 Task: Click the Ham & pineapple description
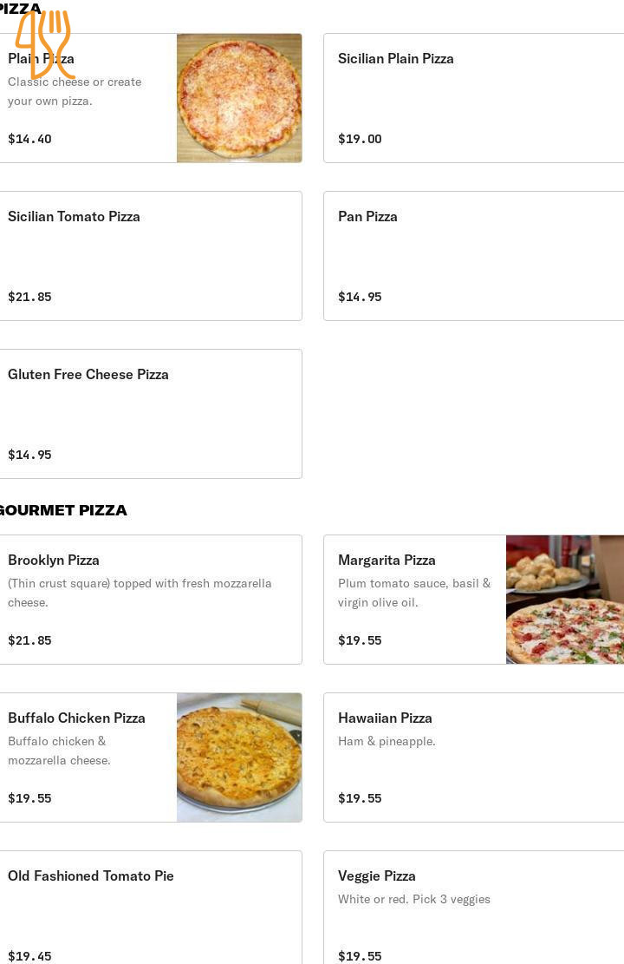(387, 741)
